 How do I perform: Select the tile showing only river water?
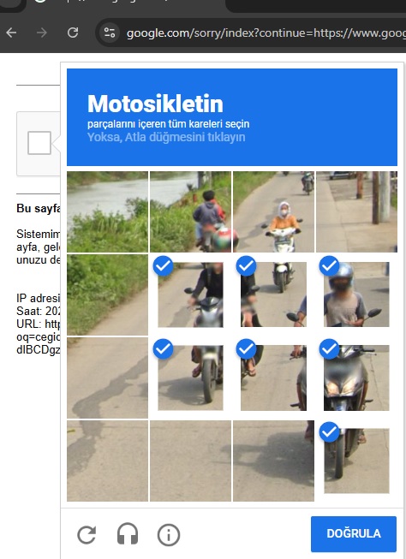107,211
